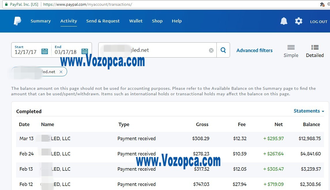Open Send & Request
The width and height of the screenshot is (330, 190).
click(103, 21)
